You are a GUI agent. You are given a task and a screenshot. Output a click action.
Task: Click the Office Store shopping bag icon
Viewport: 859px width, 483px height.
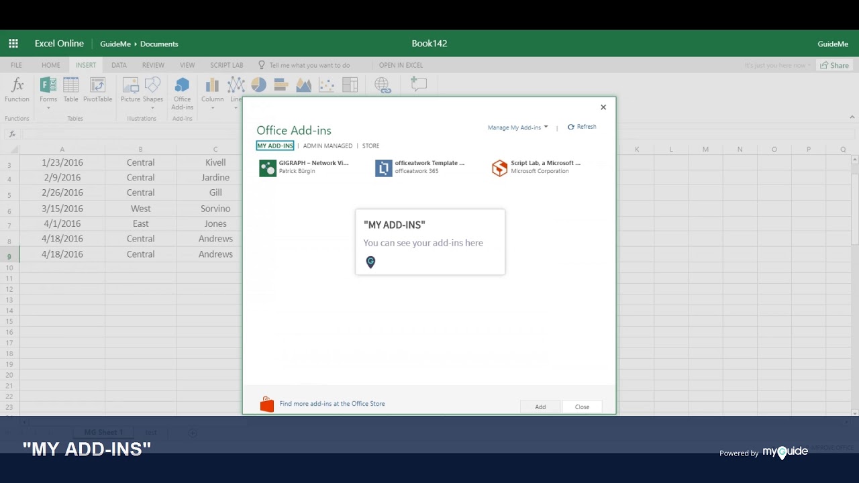[267, 404]
